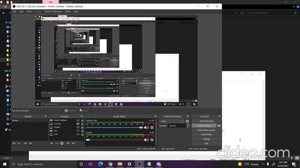Open the Edit menu in OBS

click(x=21, y=11)
